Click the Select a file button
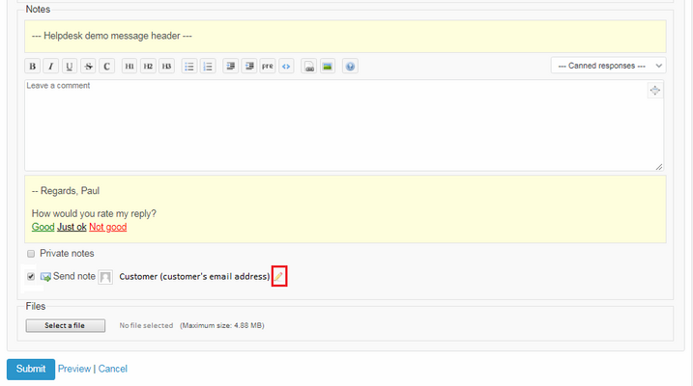The width and height of the screenshot is (693, 386). 65,325
